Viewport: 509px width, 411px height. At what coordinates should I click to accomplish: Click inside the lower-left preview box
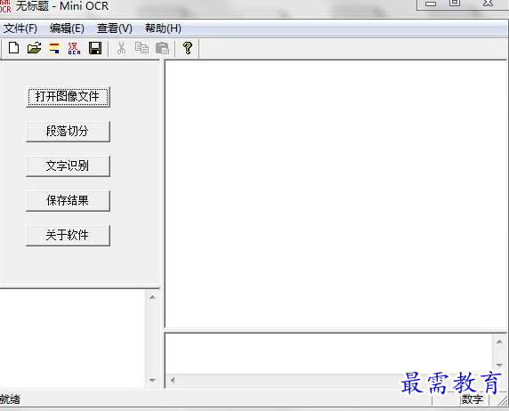click(x=73, y=338)
